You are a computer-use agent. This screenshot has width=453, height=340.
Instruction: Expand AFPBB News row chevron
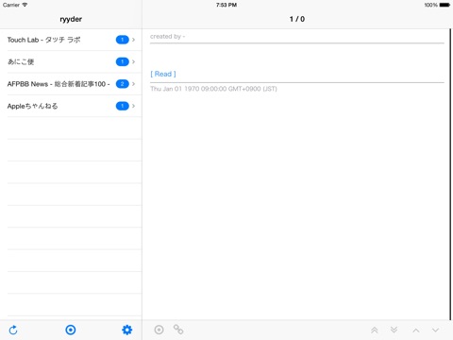pyautogui.click(x=134, y=84)
